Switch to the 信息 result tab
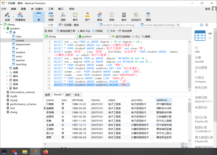The image size is (217, 155). pyautogui.click(x=47, y=95)
